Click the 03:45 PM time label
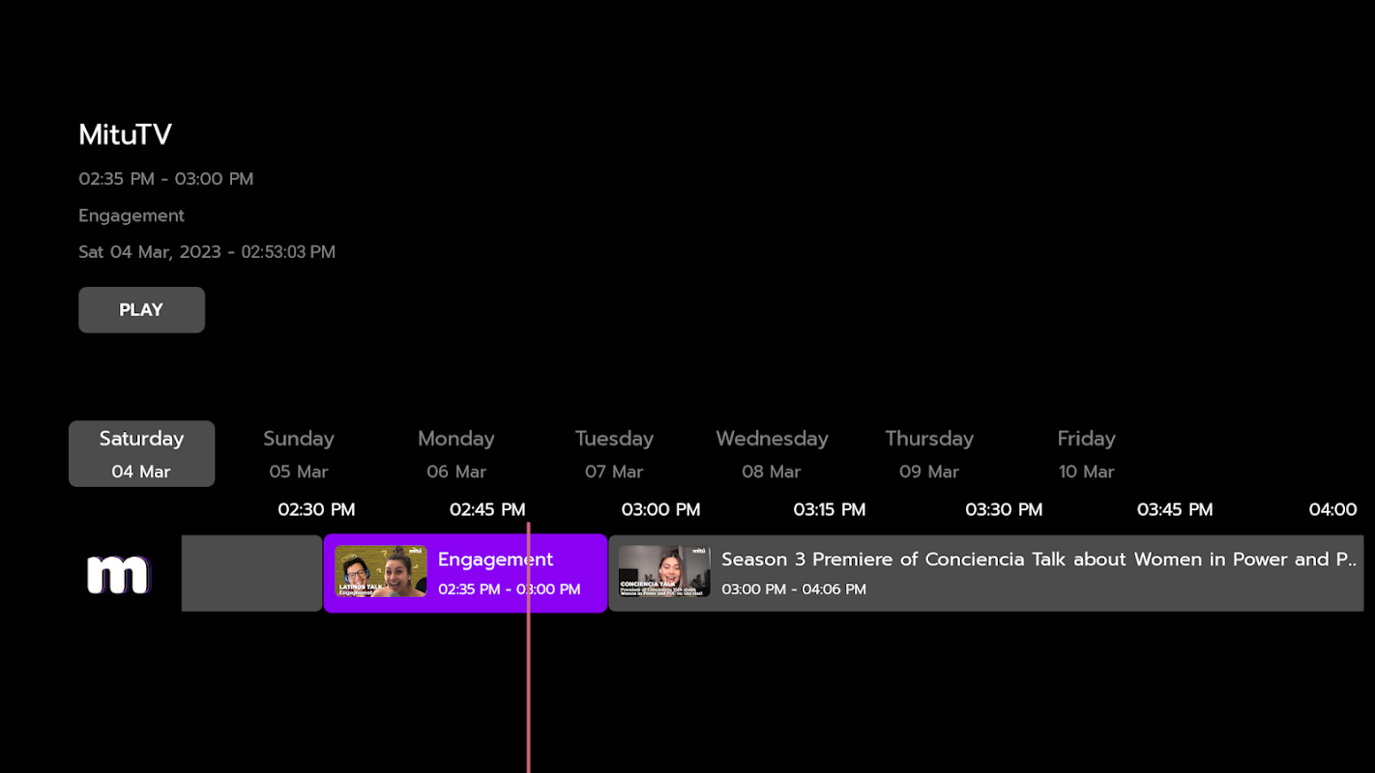1375x773 pixels. pos(1175,510)
